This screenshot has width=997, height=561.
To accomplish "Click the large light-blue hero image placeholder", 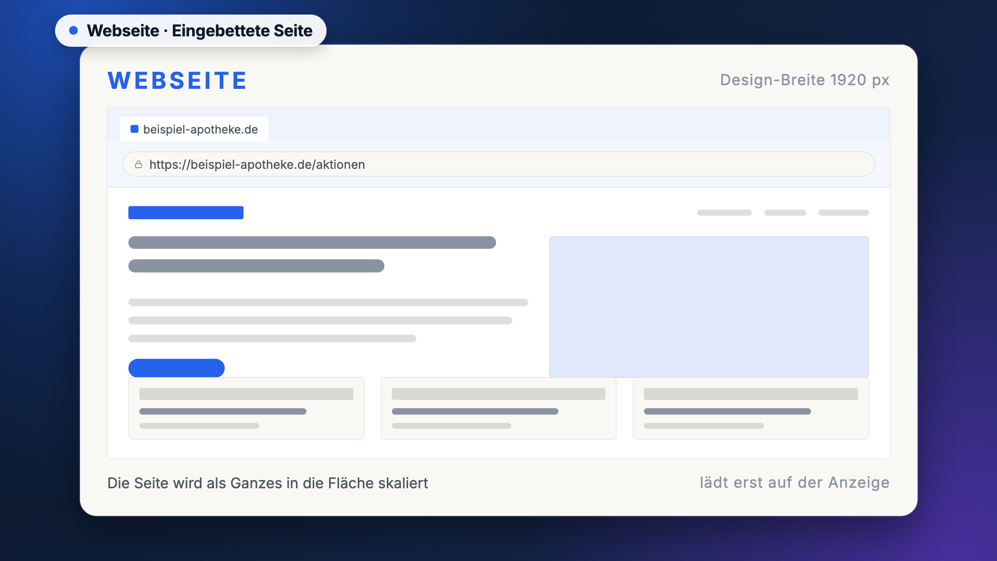I will click(x=709, y=306).
